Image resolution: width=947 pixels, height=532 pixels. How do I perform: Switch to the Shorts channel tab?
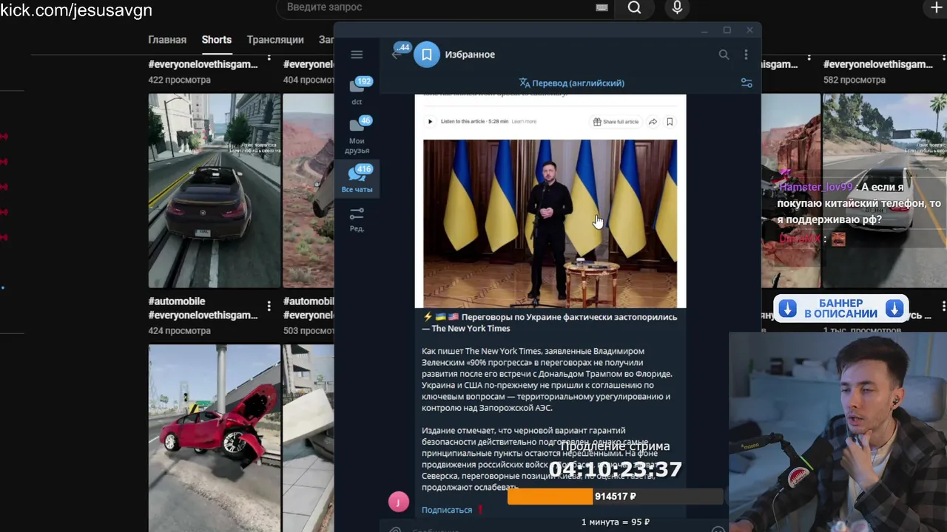(217, 40)
